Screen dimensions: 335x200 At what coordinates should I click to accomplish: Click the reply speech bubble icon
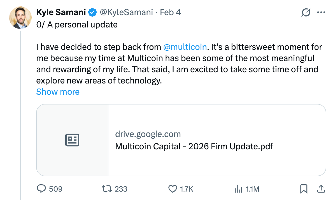click(41, 189)
